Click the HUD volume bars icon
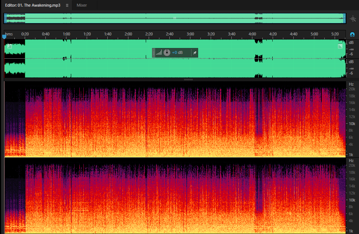Screen dimensions: 359x234 click(159, 52)
